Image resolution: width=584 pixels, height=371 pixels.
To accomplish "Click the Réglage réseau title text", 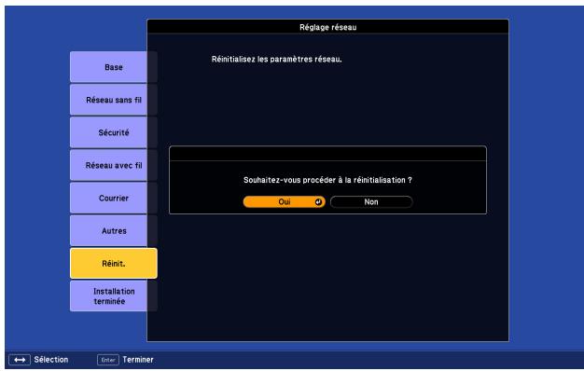I will (327, 27).
